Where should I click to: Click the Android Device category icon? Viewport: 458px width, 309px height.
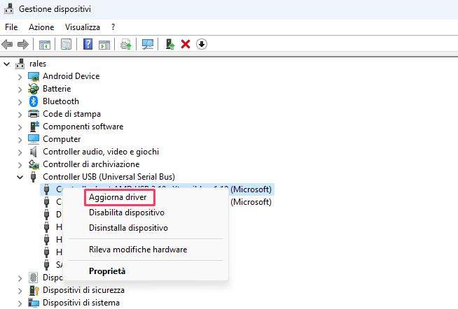(34, 76)
